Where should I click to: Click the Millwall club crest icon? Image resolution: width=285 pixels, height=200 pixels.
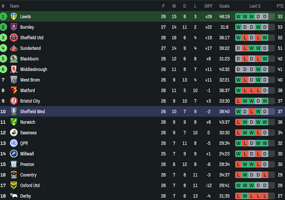pos(14,154)
